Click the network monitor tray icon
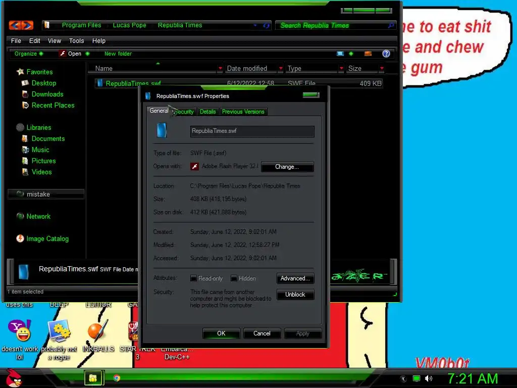The width and height of the screenshot is (517, 388). pyautogui.click(x=417, y=378)
